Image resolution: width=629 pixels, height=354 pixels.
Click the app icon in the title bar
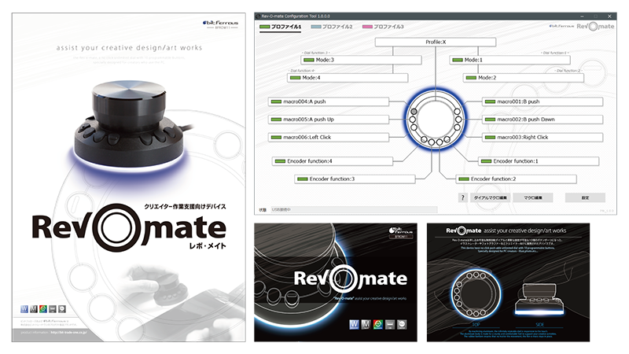258,16
